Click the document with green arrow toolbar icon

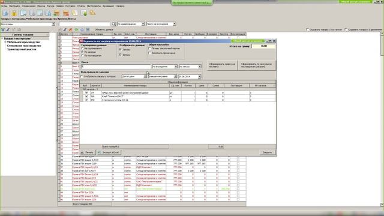pos(84,13)
